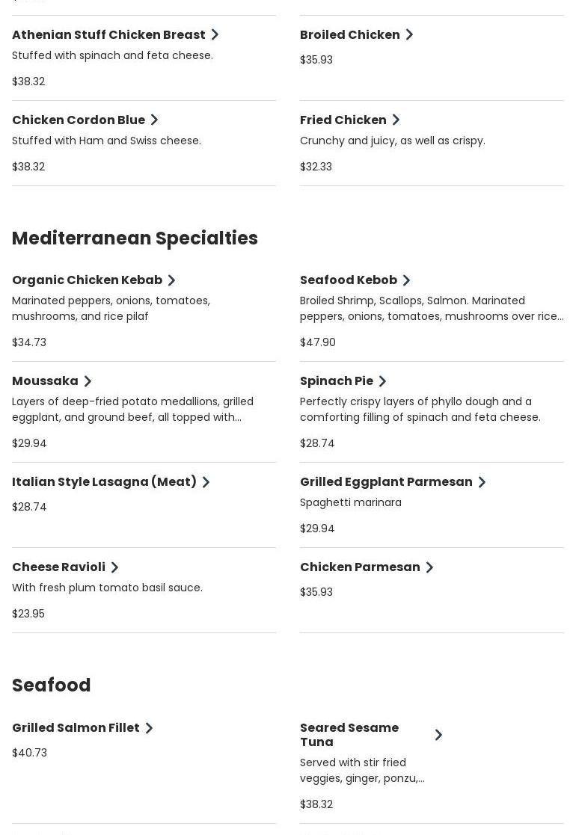Viewport: 576px width, 835px height.
Task: Open the Seafood Kebob menu item
Action: 349,280
